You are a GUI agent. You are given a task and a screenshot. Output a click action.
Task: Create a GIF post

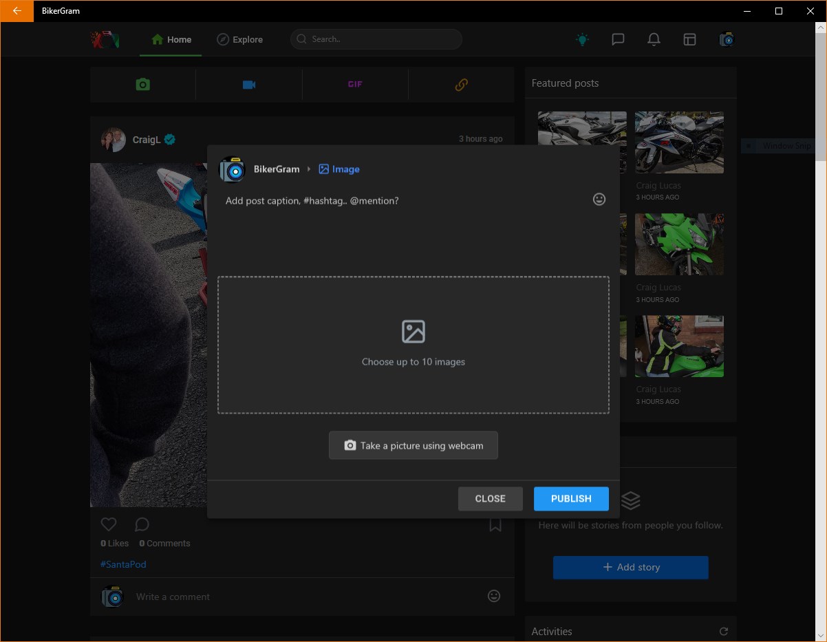tap(355, 85)
